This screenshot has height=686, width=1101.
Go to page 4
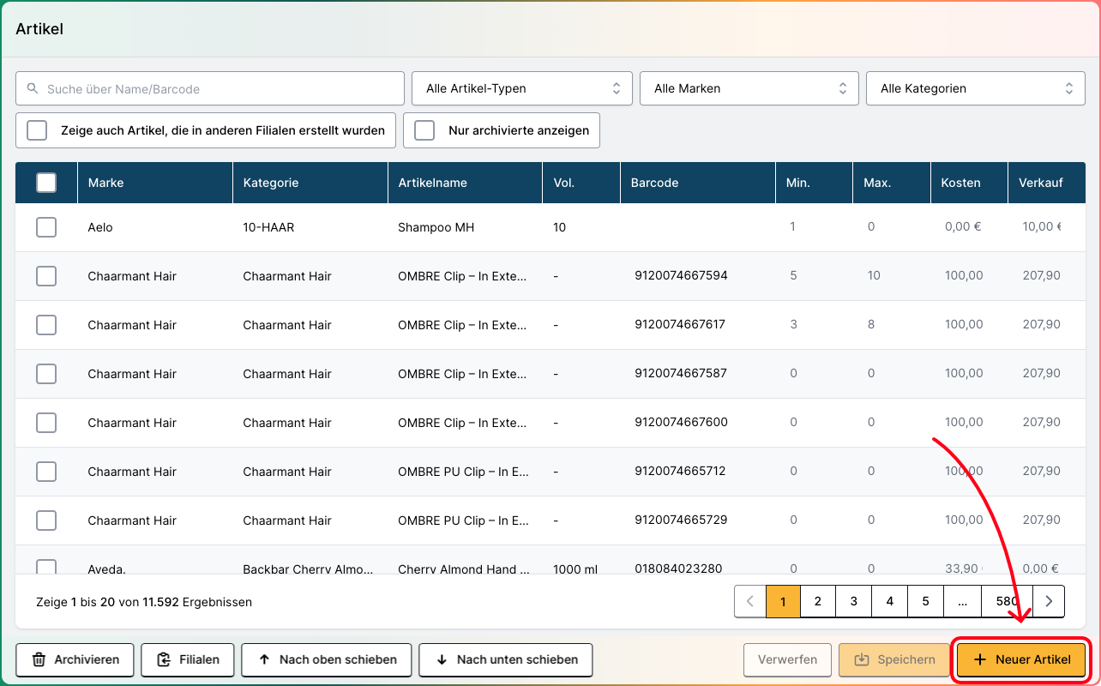[890, 601]
